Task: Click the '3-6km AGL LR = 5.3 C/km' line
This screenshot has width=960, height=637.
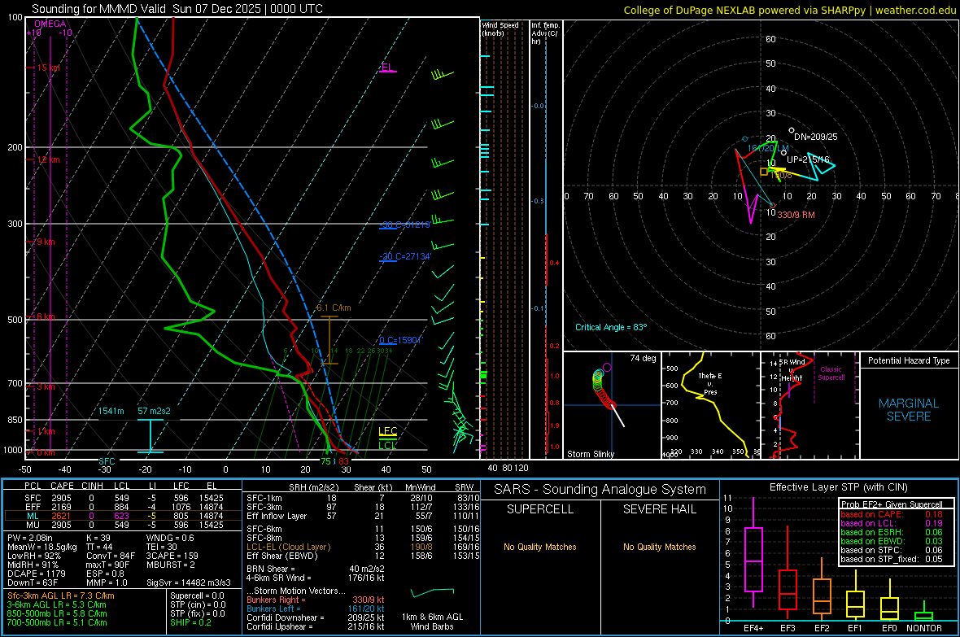Action: 57,604
